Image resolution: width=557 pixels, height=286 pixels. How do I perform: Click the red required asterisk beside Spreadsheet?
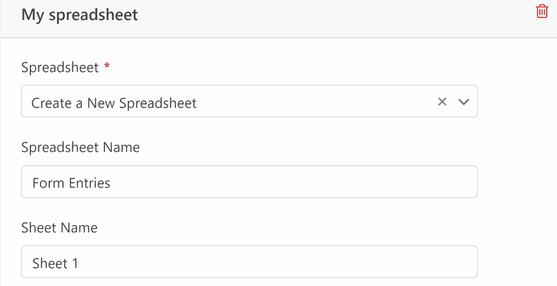click(107, 66)
